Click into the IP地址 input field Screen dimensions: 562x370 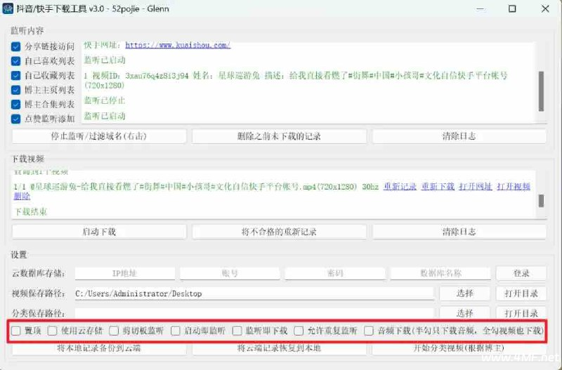point(124,272)
